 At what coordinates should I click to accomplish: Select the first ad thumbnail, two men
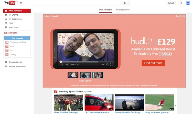pos(73,75)
